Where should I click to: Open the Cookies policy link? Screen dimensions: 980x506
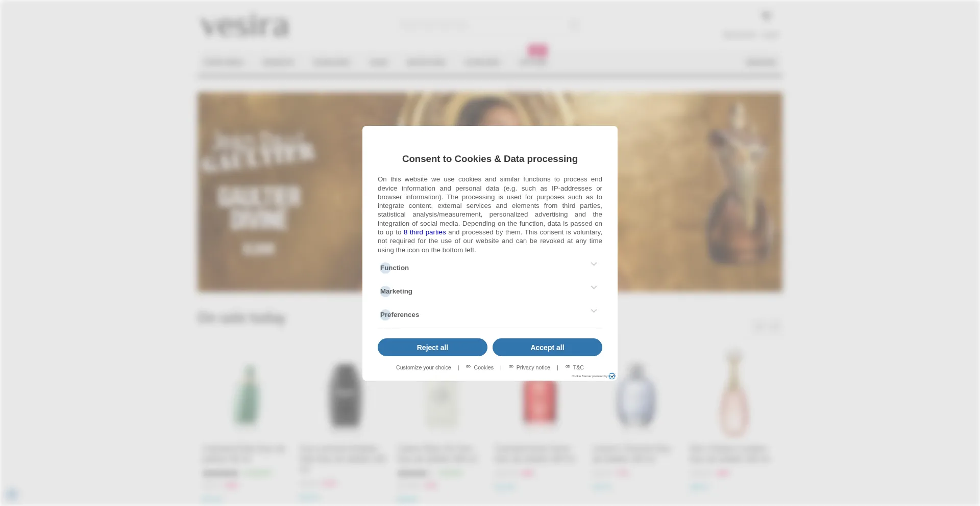pyautogui.click(x=483, y=367)
